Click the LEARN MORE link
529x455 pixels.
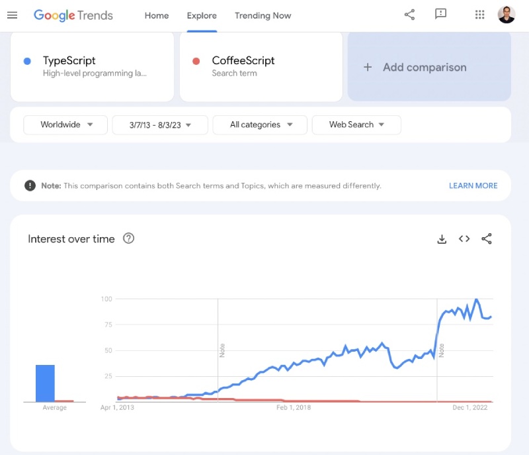coord(473,185)
